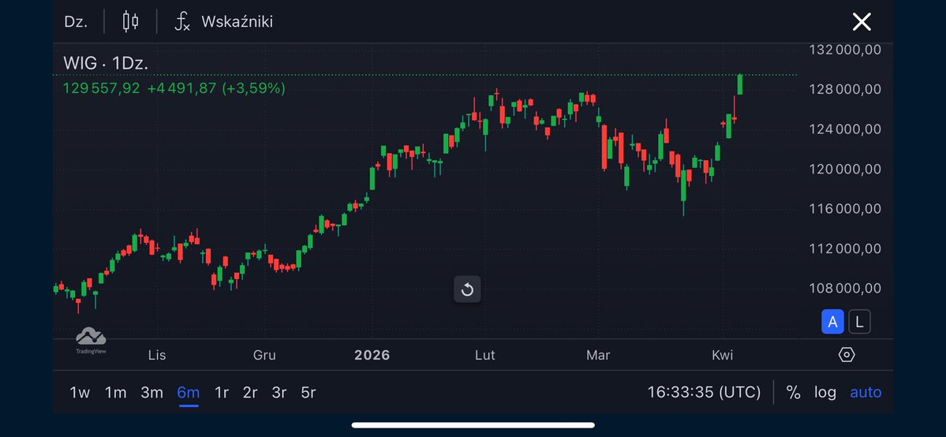Click the 120 000,00 price axis label
The height and width of the screenshot is (437, 946).
845,169
